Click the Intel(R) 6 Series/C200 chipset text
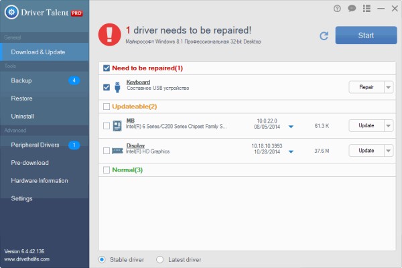The width and height of the screenshot is (402, 268). (176, 127)
